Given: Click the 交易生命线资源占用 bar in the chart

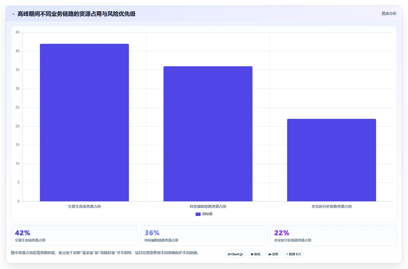Looking at the screenshot, I should tap(84, 122).
